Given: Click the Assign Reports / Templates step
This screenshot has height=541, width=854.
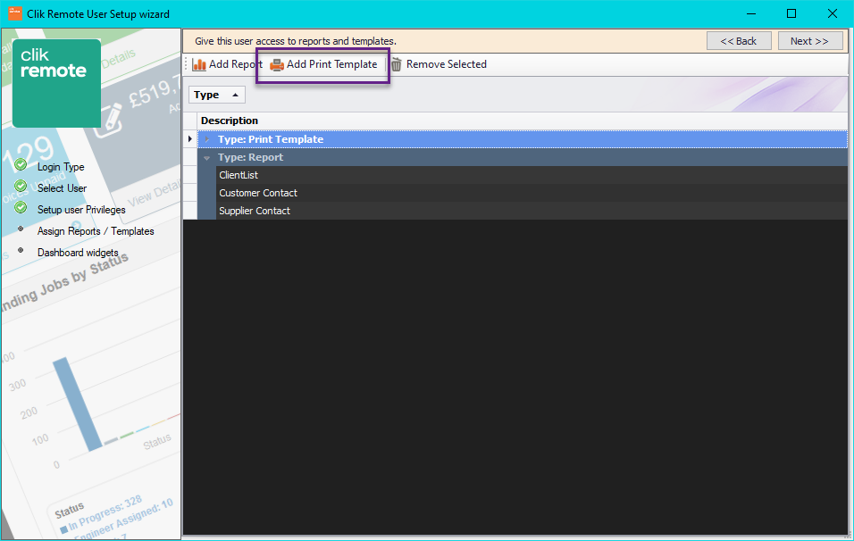Looking at the screenshot, I should 96,230.
